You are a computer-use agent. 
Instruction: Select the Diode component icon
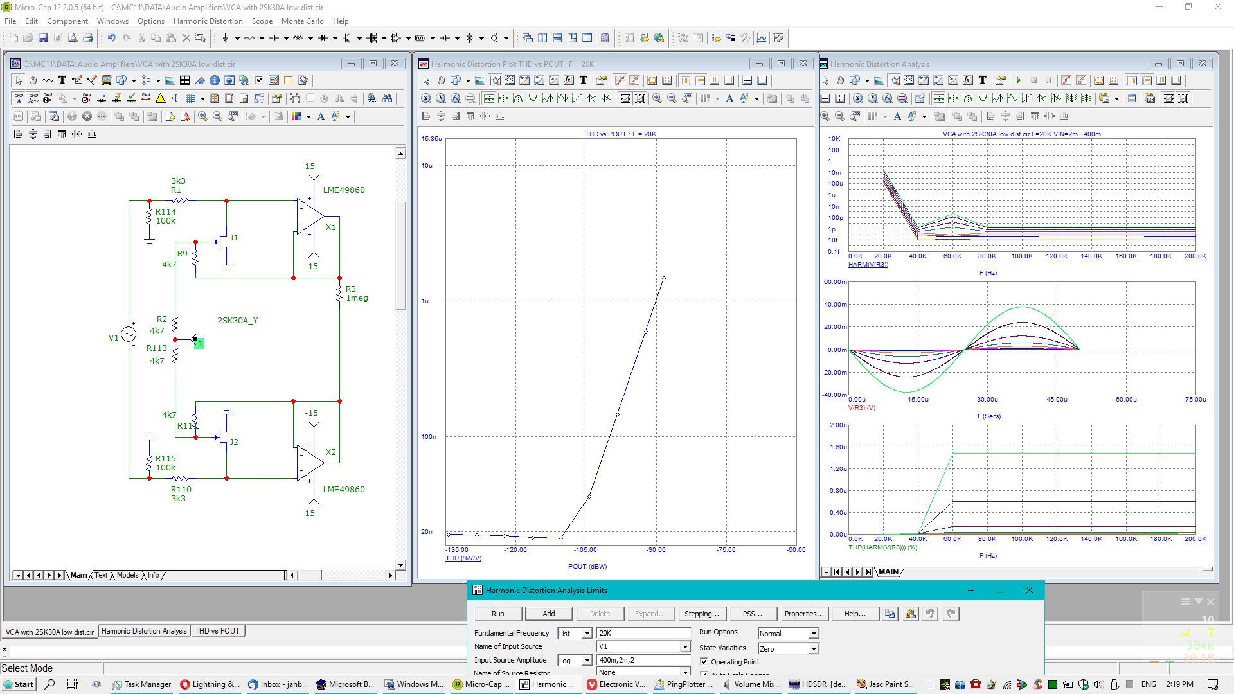pyautogui.click(x=323, y=38)
